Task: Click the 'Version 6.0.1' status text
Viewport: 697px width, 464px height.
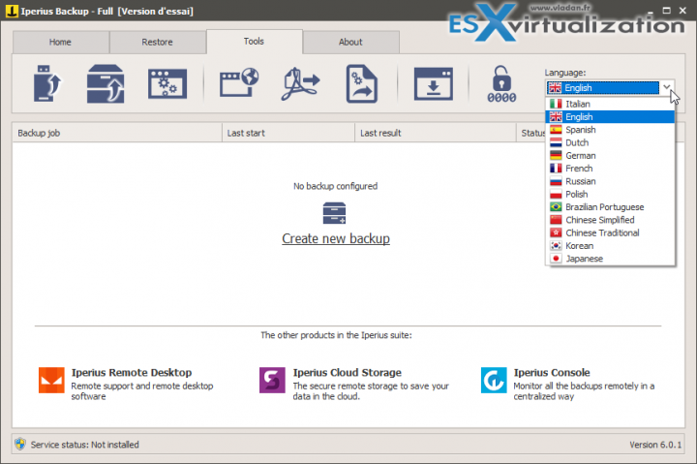Action: click(655, 445)
